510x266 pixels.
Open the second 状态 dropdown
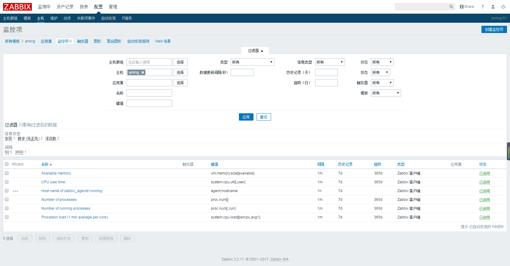pos(380,72)
